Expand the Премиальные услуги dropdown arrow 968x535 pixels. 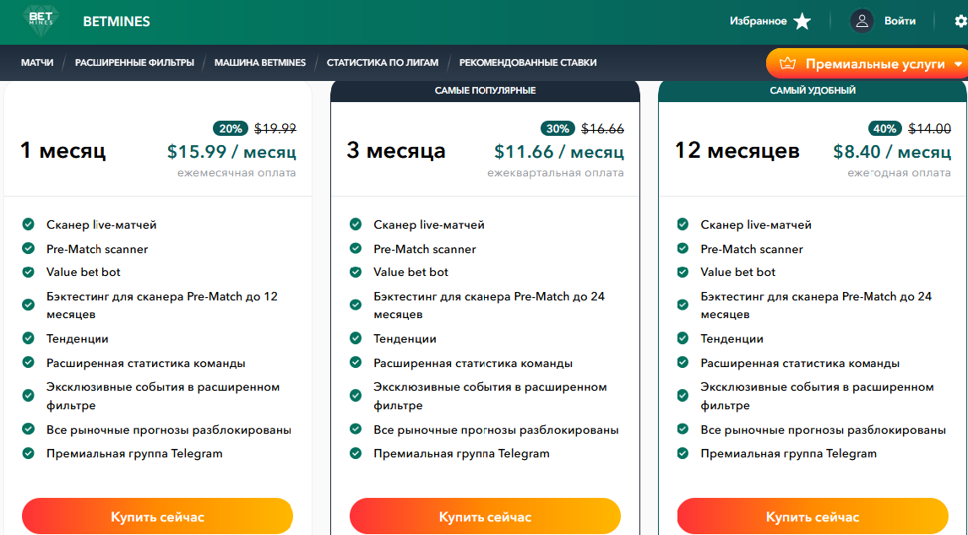(x=958, y=64)
